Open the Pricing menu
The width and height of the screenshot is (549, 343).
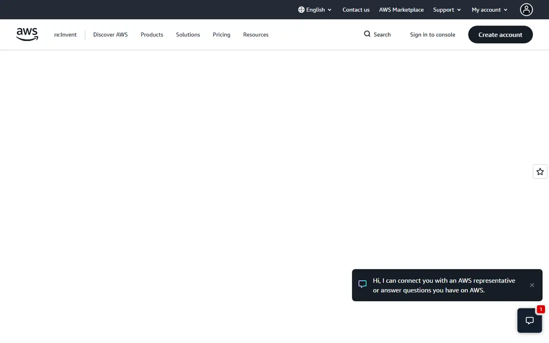(x=221, y=34)
